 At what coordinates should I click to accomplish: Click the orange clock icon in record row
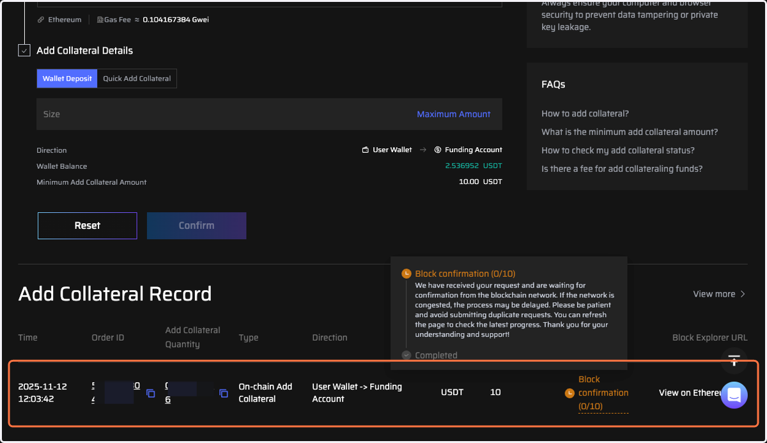[569, 393]
